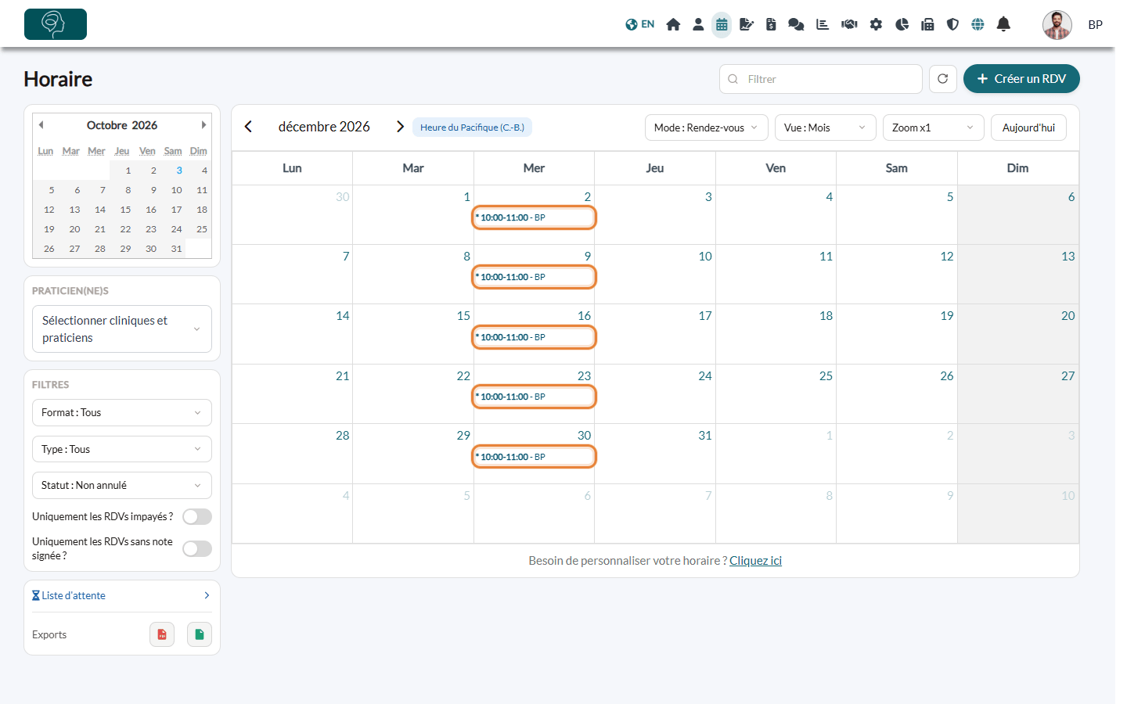The image size is (1127, 704).
Task: Open the 'Format : Tous' dropdown
Action: 122,413
